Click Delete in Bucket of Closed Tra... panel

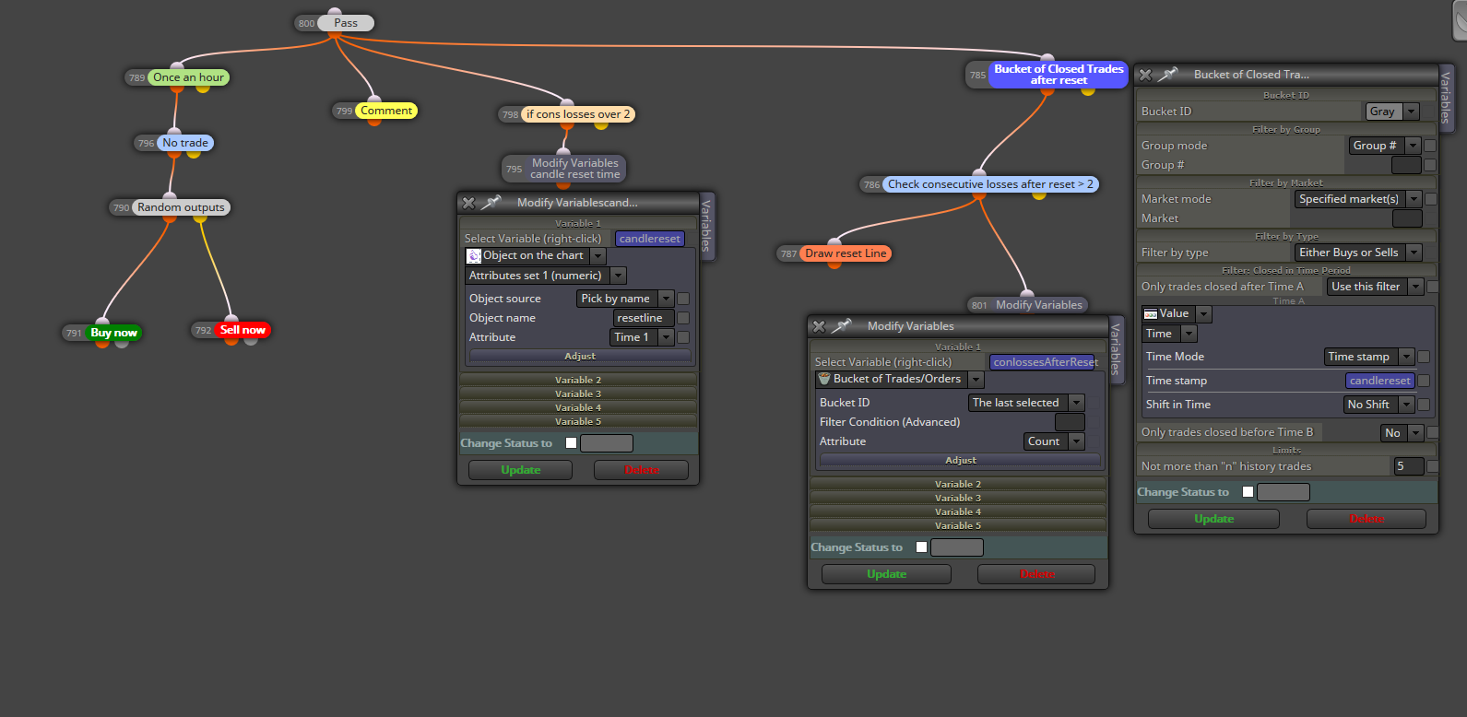coord(1366,519)
